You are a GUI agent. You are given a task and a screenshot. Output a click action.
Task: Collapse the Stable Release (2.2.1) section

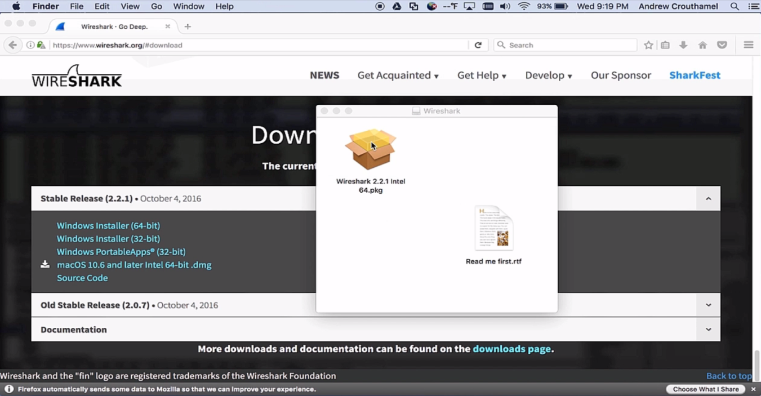[708, 198]
